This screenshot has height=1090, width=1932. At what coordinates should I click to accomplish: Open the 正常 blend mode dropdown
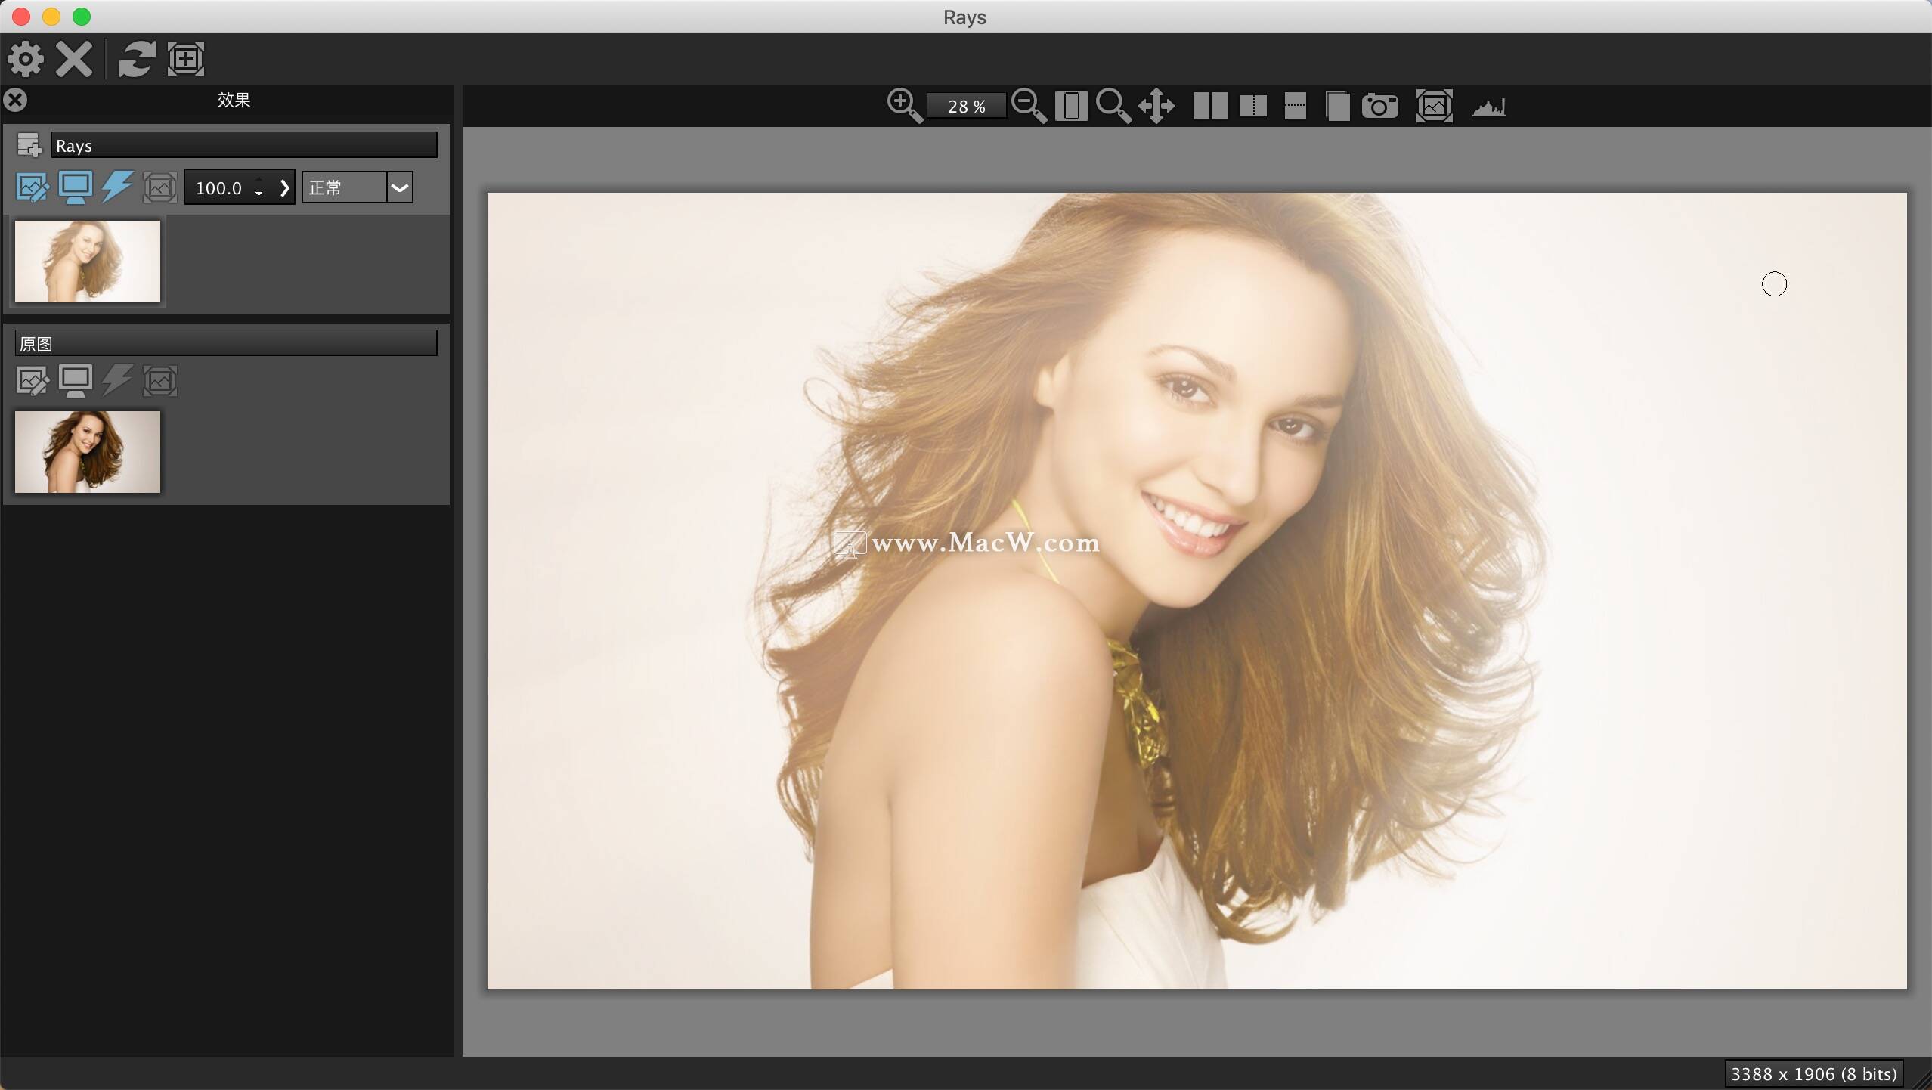400,187
